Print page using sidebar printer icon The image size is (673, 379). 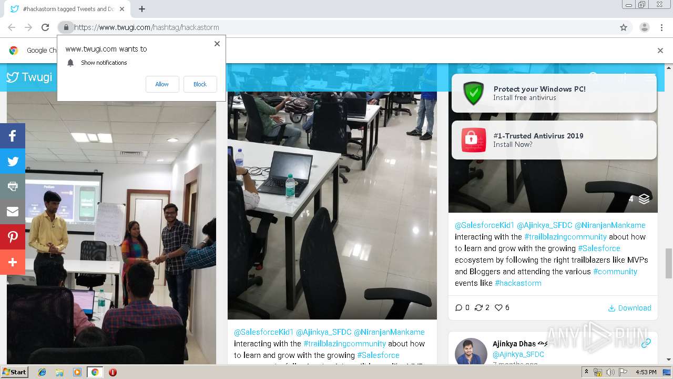(x=13, y=186)
